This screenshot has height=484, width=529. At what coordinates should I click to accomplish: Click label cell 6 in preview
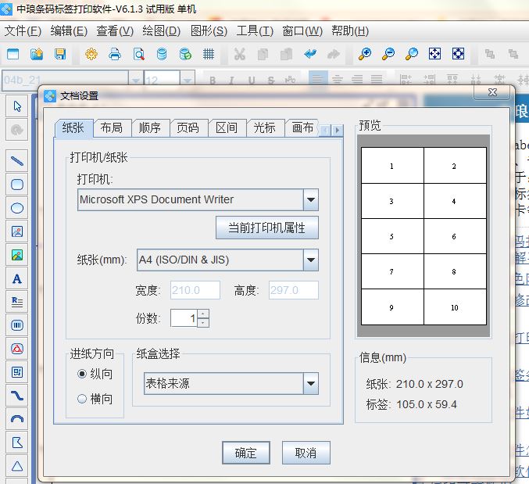click(x=454, y=237)
